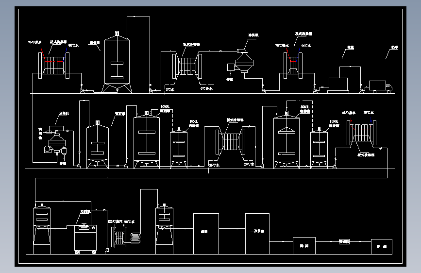
Task: Select the 分离机 label text
Action: 64,113
